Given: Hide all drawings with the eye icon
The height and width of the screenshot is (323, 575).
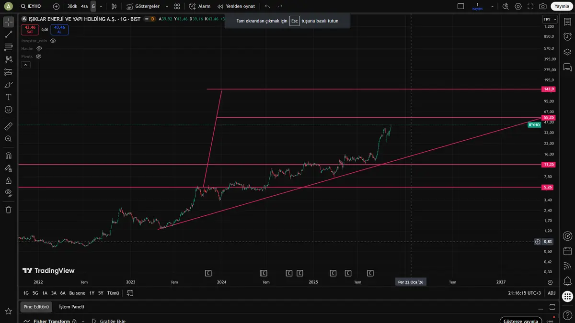Looking at the screenshot, I should pyautogui.click(x=8, y=193).
